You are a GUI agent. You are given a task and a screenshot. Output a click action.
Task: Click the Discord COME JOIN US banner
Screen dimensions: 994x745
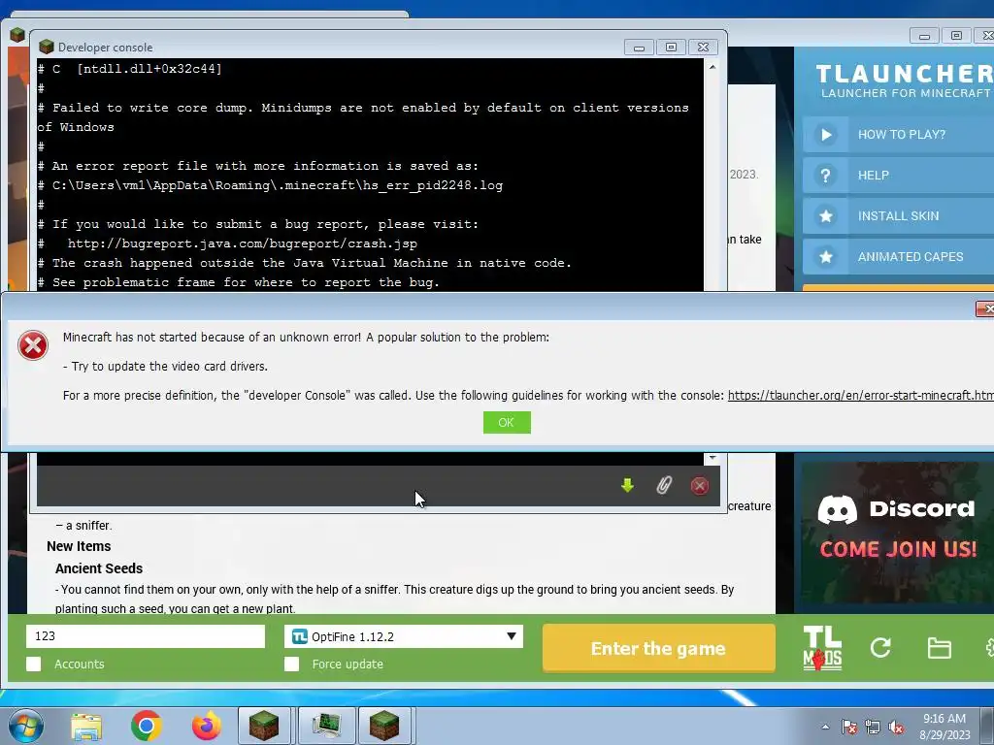tap(897, 533)
